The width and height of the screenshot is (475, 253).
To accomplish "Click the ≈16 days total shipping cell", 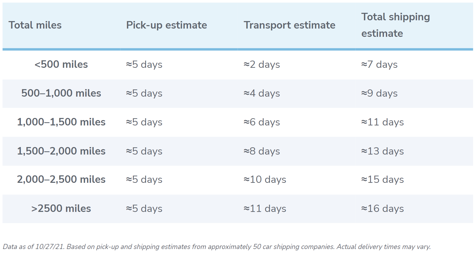I will pyautogui.click(x=382, y=209).
